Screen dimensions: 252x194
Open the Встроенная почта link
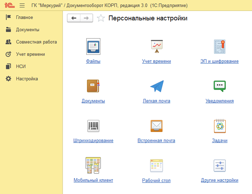[x=156, y=140]
